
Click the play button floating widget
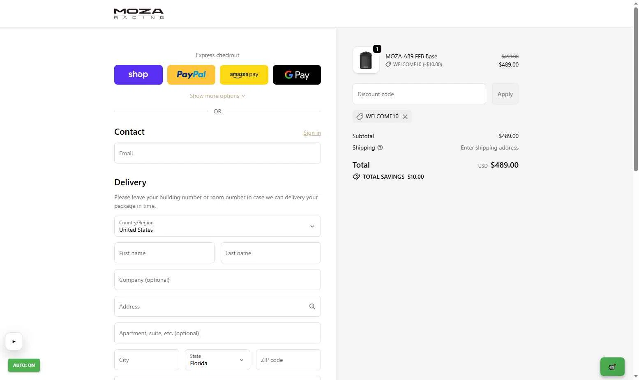pos(14,341)
